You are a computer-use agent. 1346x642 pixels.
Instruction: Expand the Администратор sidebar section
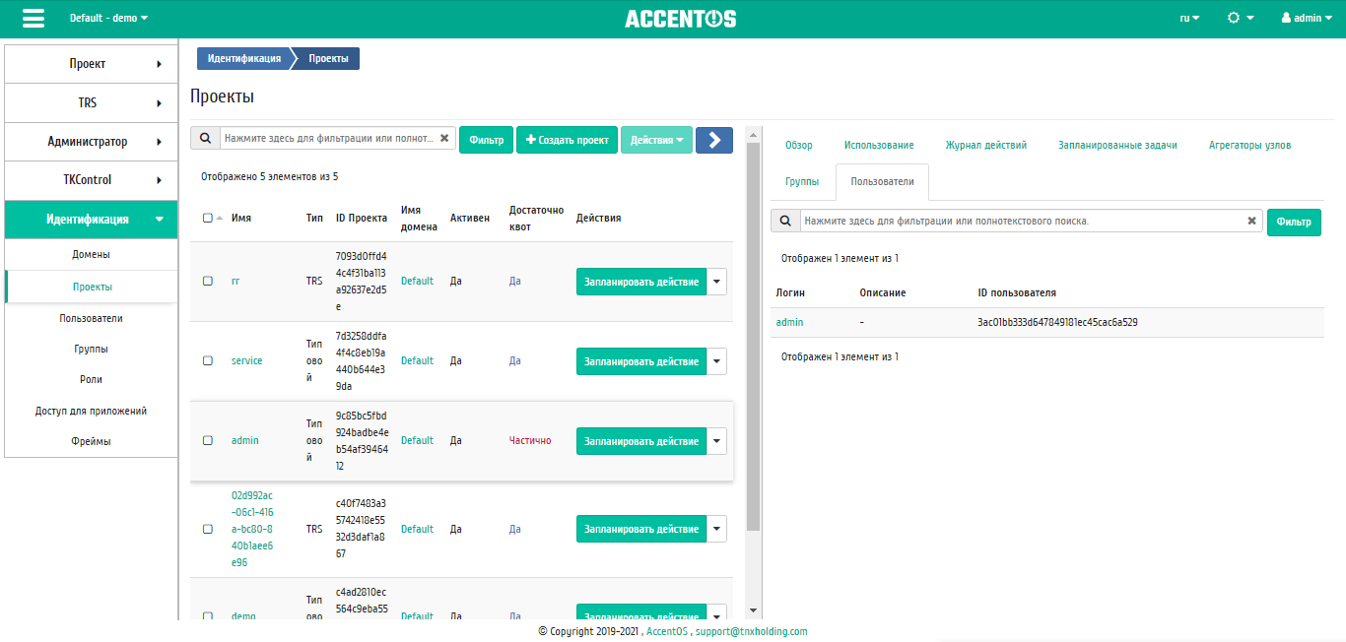[x=91, y=142]
